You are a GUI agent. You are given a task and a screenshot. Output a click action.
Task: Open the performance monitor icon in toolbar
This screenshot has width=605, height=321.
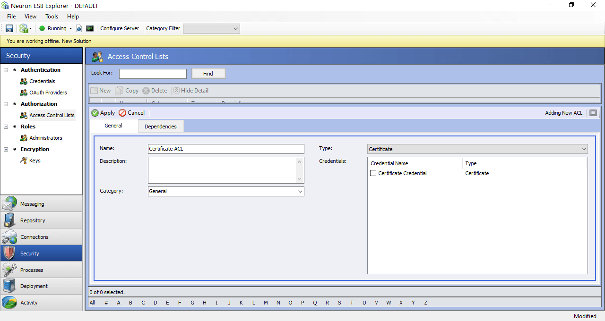pyautogui.click(x=90, y=28)
